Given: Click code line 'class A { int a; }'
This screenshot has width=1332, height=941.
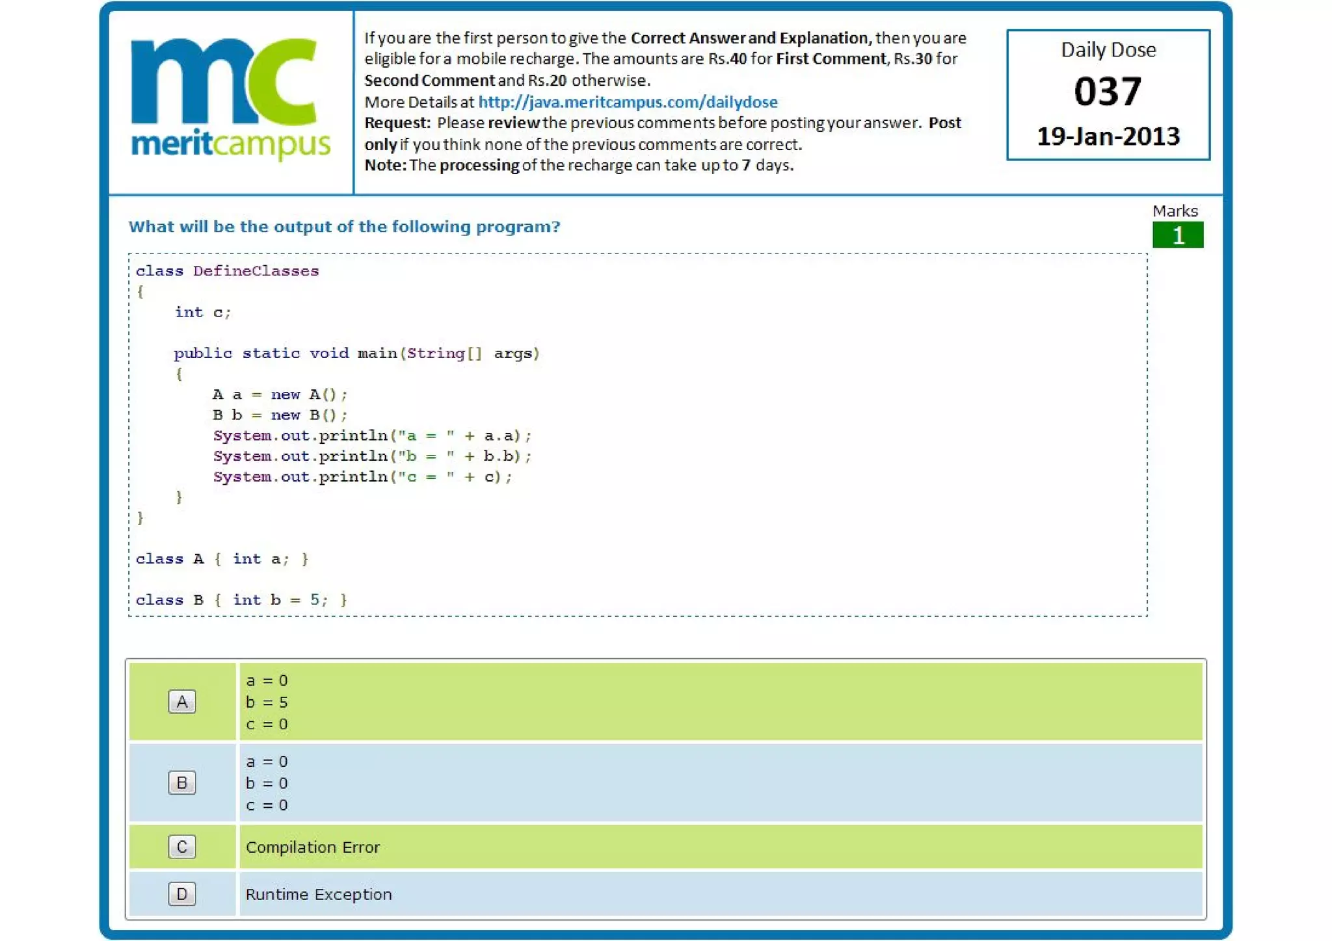Looking at the screenshot, I should click(x=222, y=559).
